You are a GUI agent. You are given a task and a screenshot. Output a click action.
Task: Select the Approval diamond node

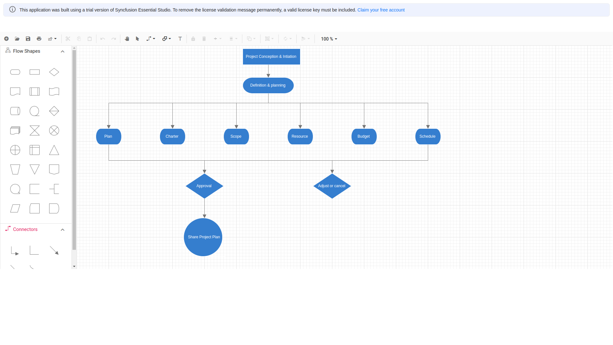click(204, 186)
